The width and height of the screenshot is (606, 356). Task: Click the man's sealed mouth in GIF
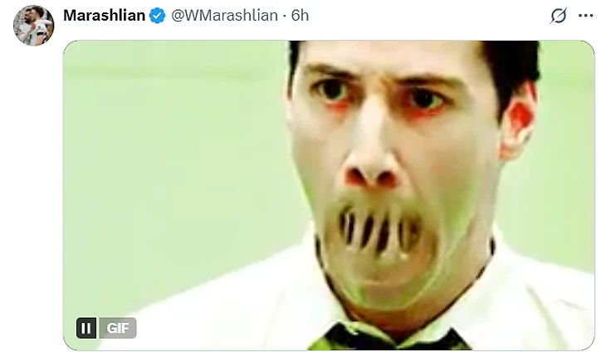[x=379, y=232]
